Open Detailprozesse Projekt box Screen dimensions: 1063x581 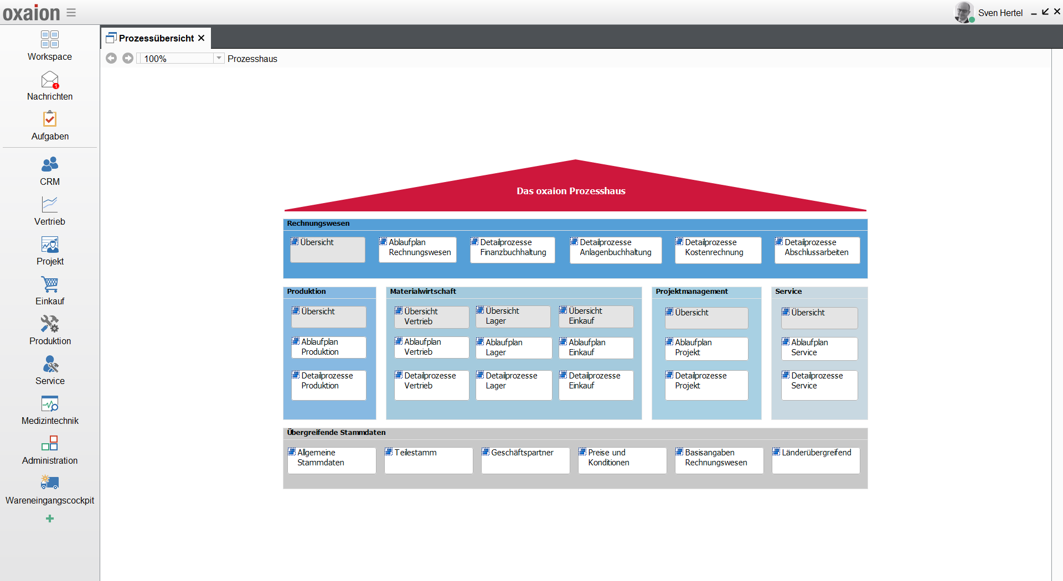(706, 385)
